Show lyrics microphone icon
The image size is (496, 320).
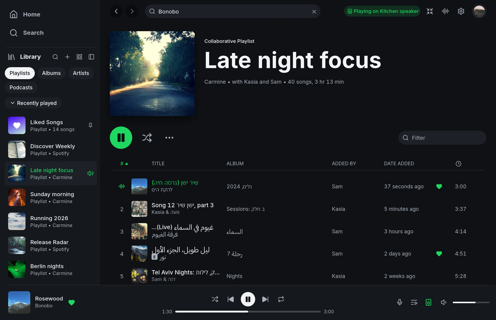click(400, 302)
